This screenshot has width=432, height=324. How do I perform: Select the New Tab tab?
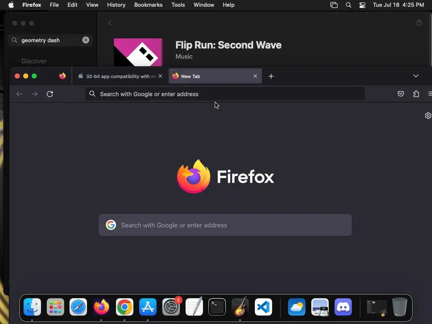pos(215,76)
